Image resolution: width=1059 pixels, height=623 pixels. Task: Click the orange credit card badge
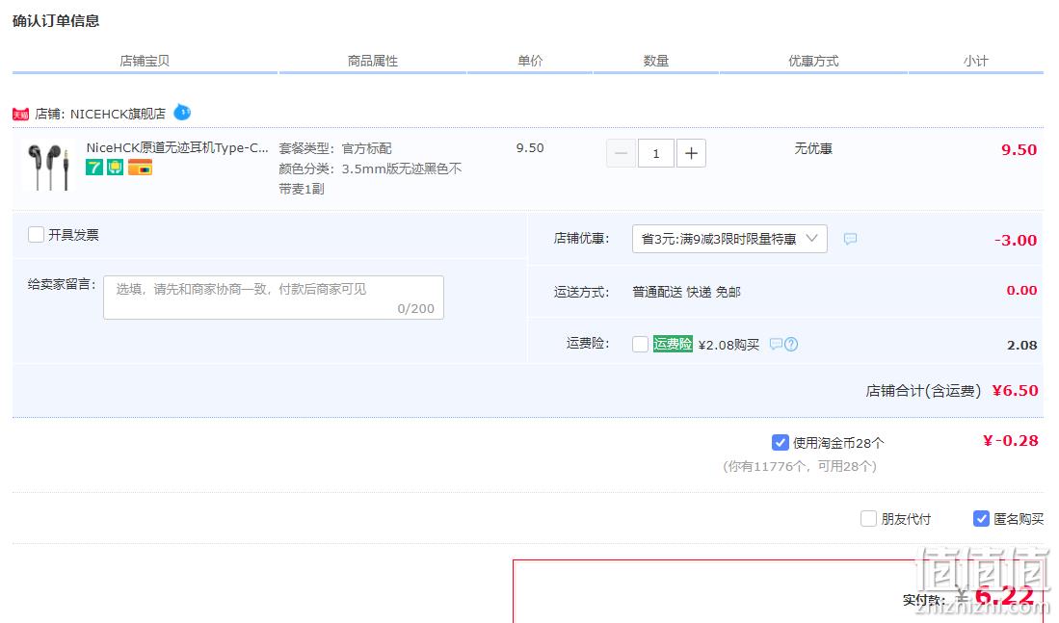[x=140, y=168]
